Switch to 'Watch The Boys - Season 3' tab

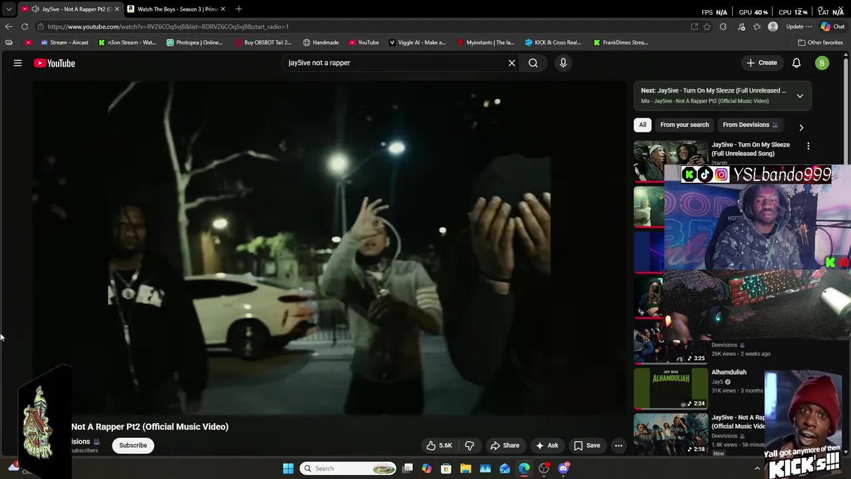pyautogui.click(x=176, y=9)
